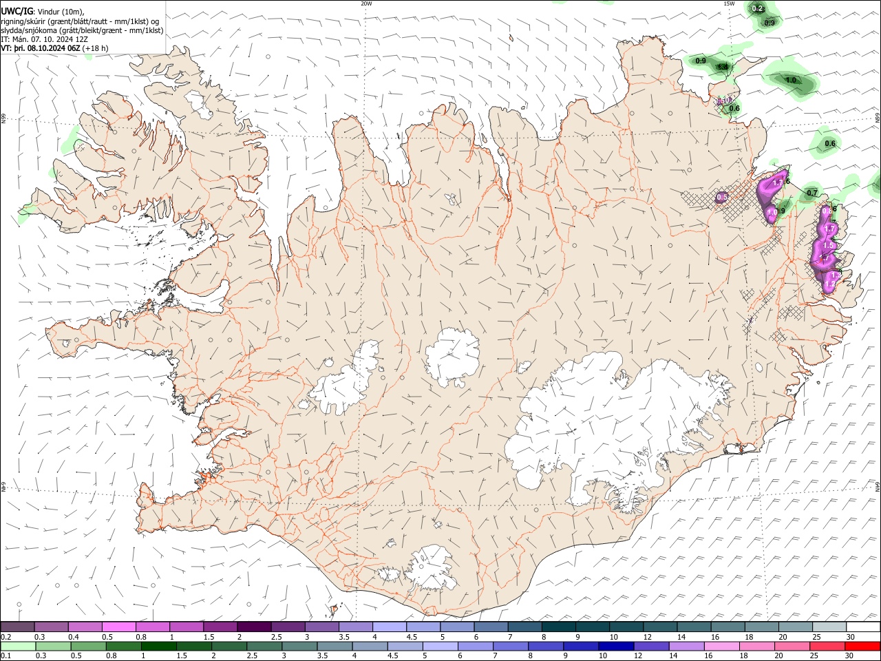Viewport: 881px width, 661px height.
Task: Select the white swatch at snow-scale value 30
Action: coord(863,627)
